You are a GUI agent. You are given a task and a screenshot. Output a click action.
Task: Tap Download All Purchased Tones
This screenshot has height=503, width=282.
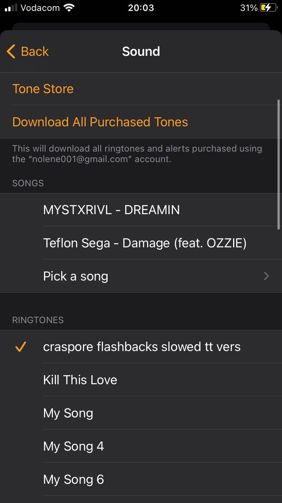coord(100,122)
